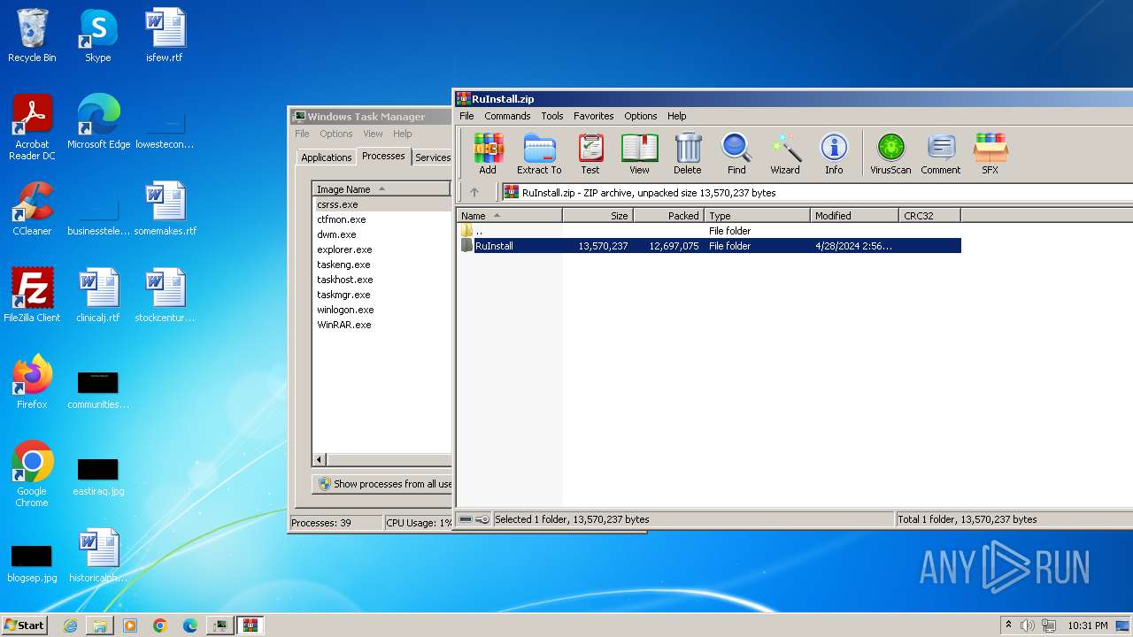This screenshot has height=637, width=1133.
Task: Click Internet Explorer taskbar icon
Action: pyautogui.click(x=70, y=625)
